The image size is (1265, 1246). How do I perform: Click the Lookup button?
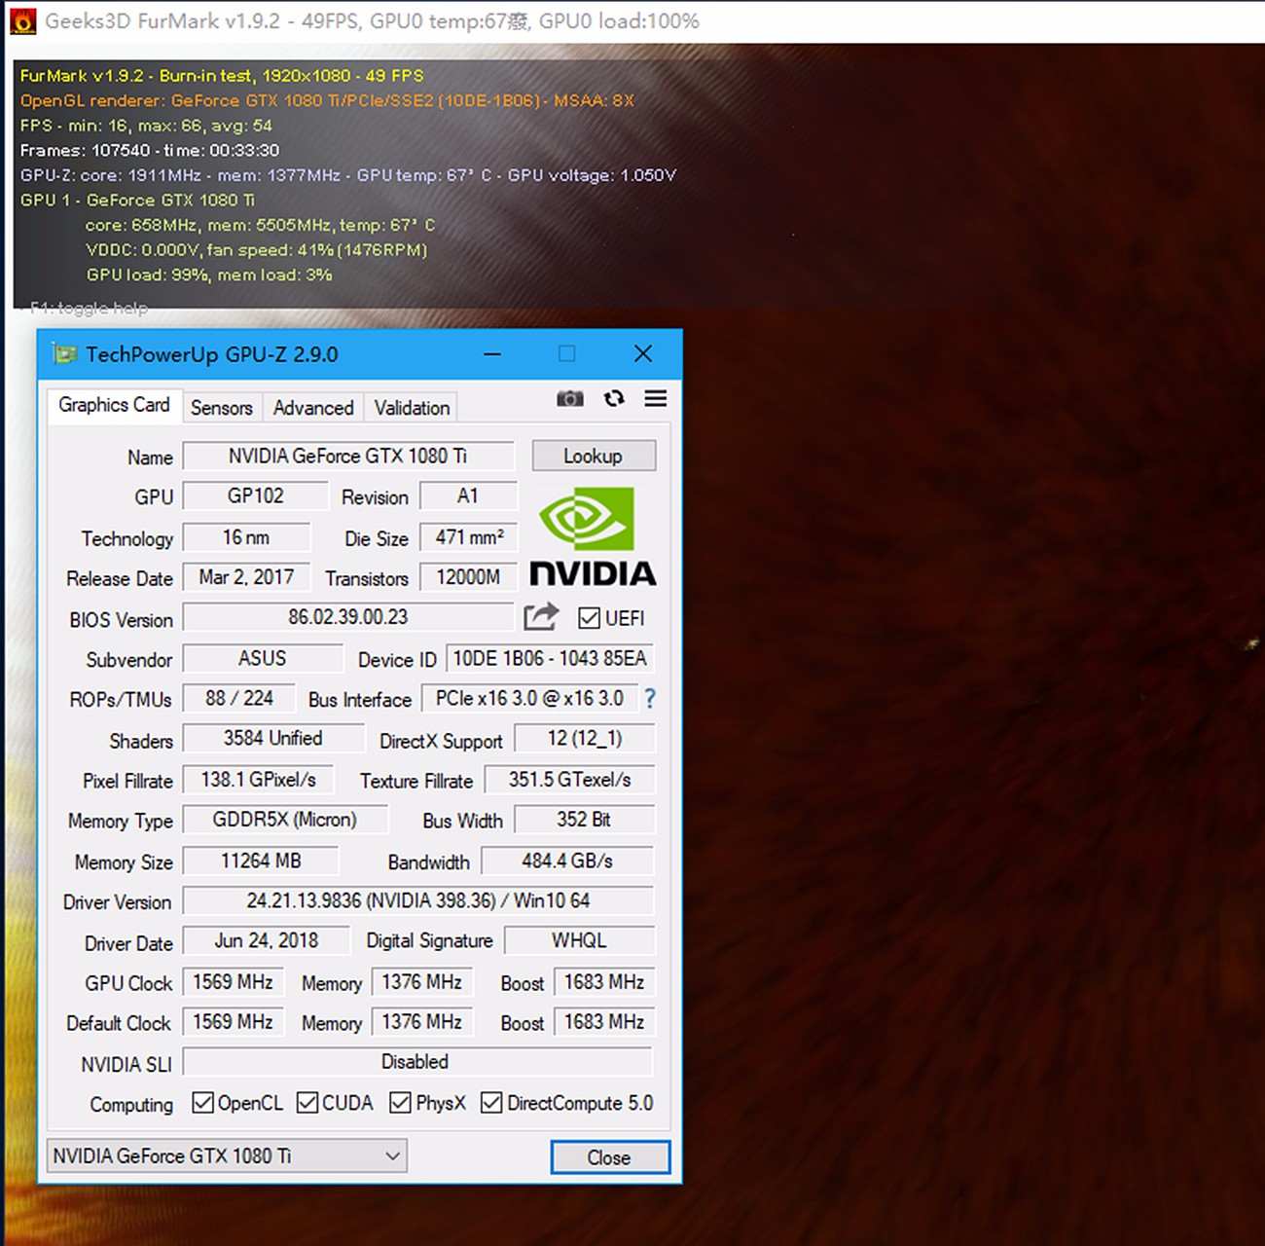click(594, 456)
